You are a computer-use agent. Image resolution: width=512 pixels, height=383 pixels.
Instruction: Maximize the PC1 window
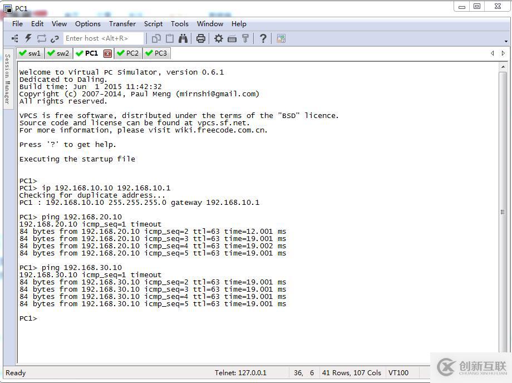click(x=477, y=6)
